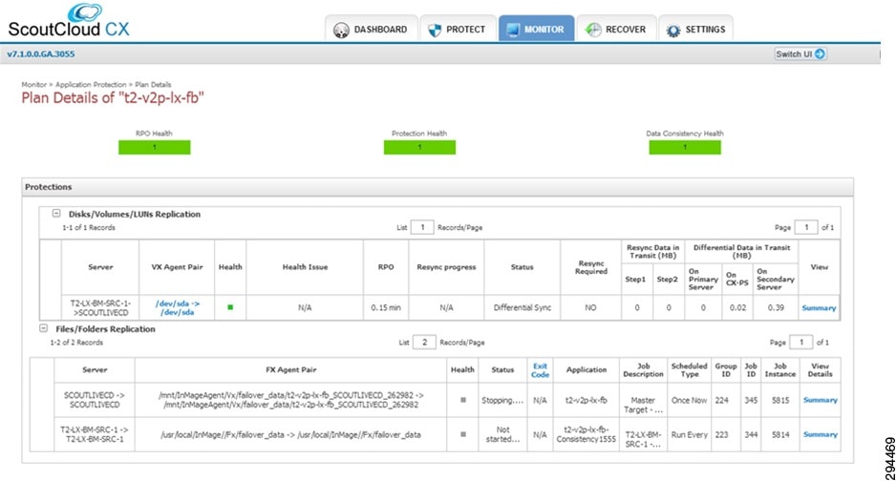Click the /usr/local/InMage//Fx/failover_data agent pair cell
This screenshot has width=896, height=481.
coord(290,434)
